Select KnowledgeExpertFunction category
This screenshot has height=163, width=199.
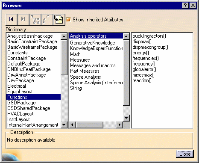point(97,48)
